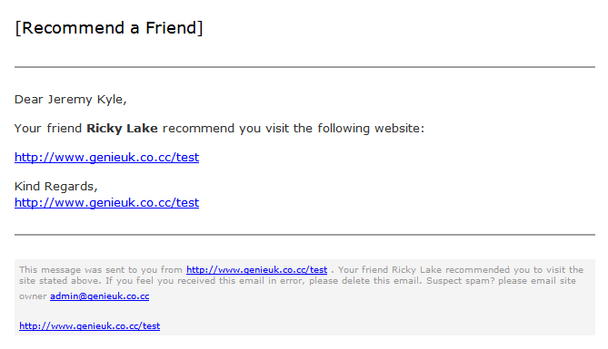Click the divider line beneath the heading
608x349 pixels.
pos(304,67)
